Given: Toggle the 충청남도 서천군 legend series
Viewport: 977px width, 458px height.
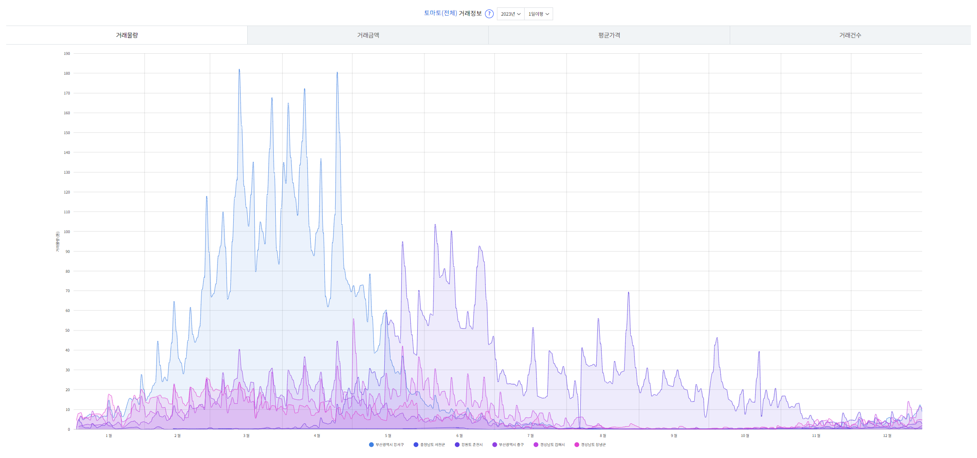Looking at the screenshot, I should click(x=429, y=445).
